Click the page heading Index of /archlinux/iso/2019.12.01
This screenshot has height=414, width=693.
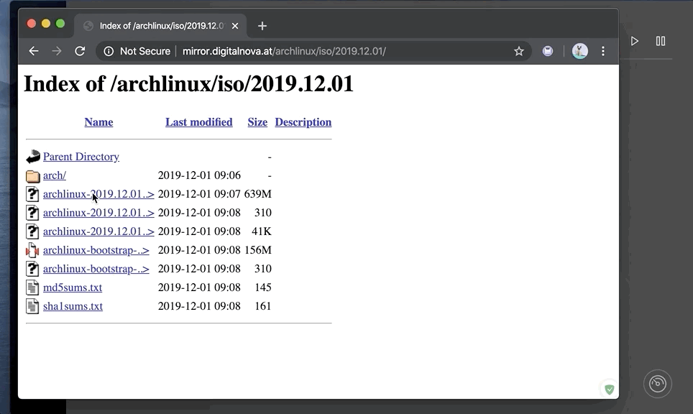(x=189, y=83)
